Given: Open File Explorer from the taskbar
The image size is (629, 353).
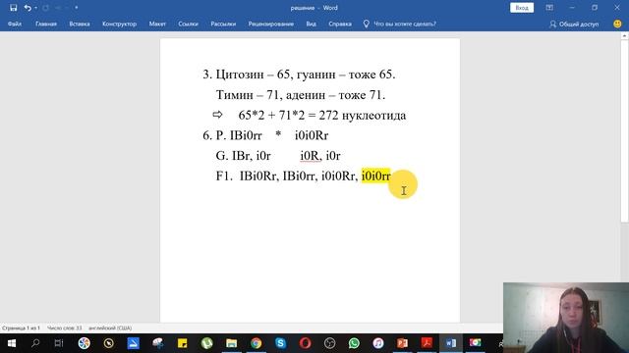Looking at the screenshot, I should click(232, 343).
